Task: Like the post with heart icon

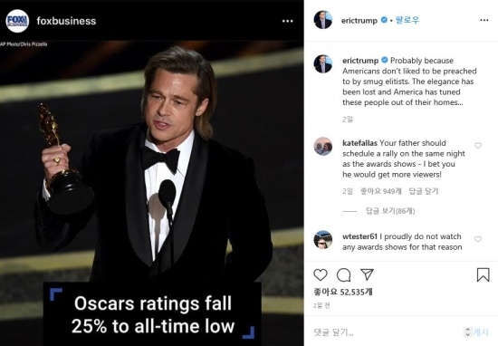Action: (321, 274)
